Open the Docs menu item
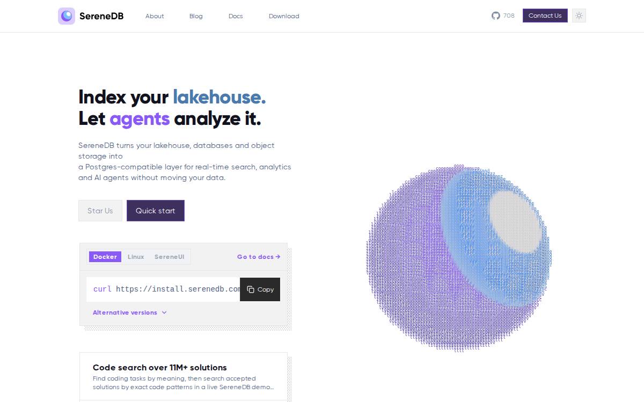This screenshot has height=402, width=644. (x=236, y=16)
